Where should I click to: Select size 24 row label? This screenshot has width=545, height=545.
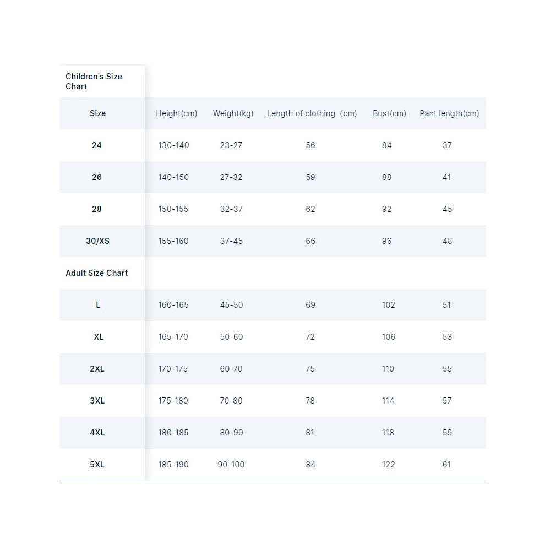point(97,145)
